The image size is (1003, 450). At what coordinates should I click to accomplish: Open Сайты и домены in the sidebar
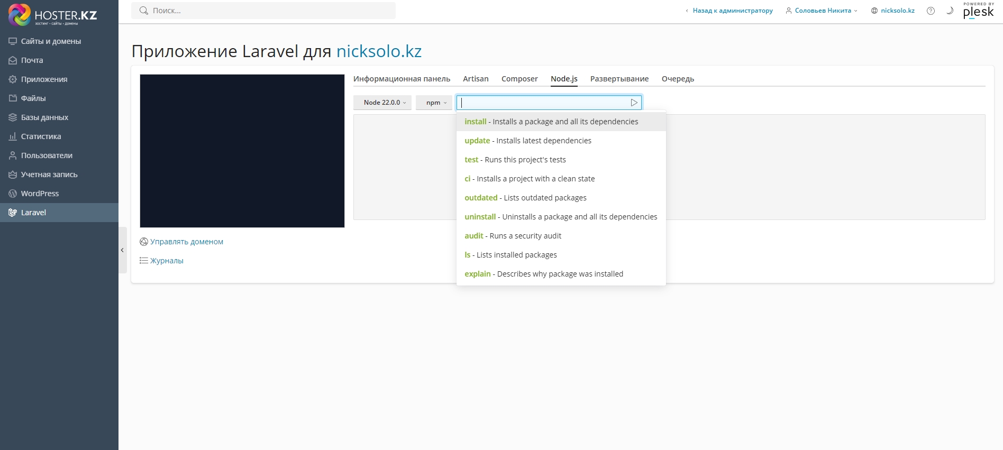(59, 41)
